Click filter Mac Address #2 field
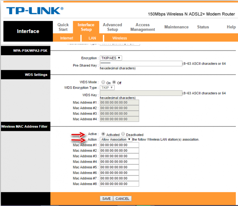 tap(119, 151)
